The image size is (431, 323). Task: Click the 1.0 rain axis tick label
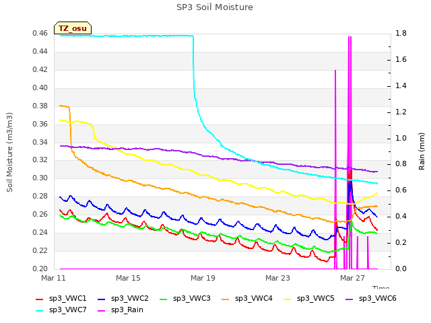401,138
